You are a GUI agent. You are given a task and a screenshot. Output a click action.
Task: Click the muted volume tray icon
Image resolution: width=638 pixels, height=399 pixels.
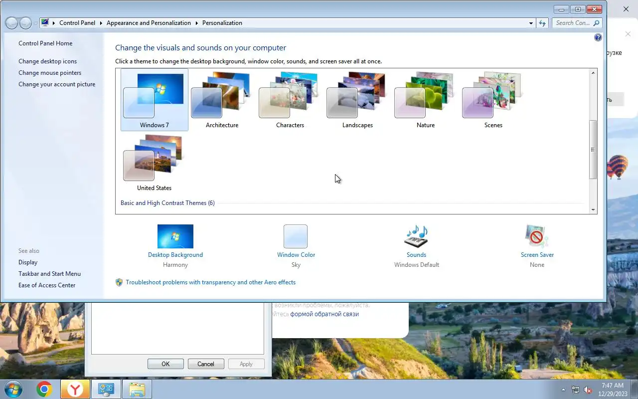click(588, 390)
